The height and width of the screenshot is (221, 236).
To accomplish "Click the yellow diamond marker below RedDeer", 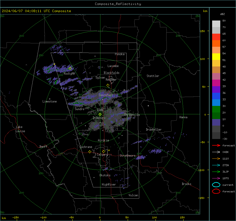I will [108, 85].
